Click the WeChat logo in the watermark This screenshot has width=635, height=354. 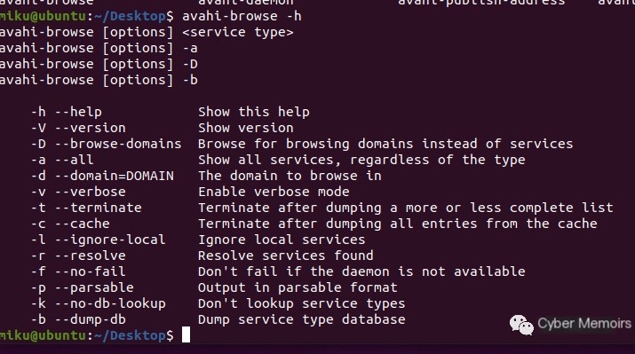point(521,325)
